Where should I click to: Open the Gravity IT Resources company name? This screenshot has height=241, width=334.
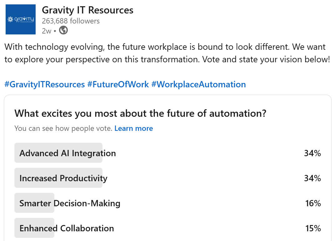[x=87, y=10]
